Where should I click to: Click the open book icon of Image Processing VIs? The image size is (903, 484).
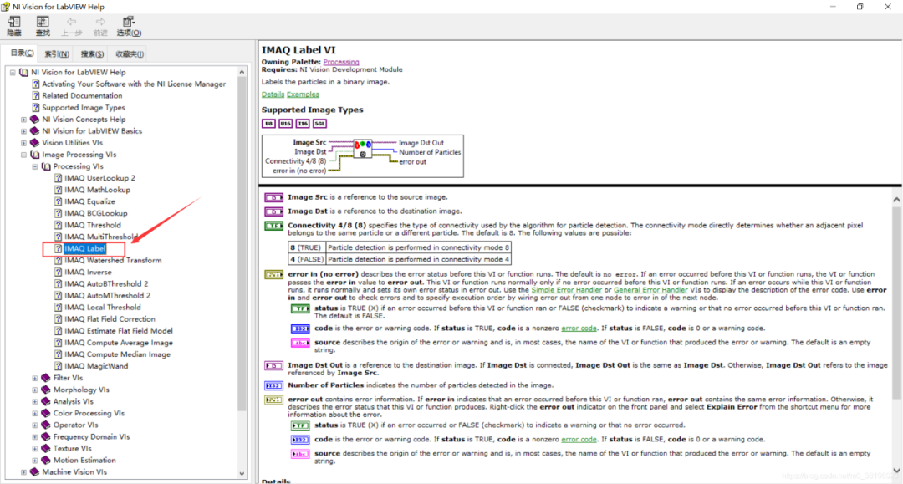click(34, 155)
